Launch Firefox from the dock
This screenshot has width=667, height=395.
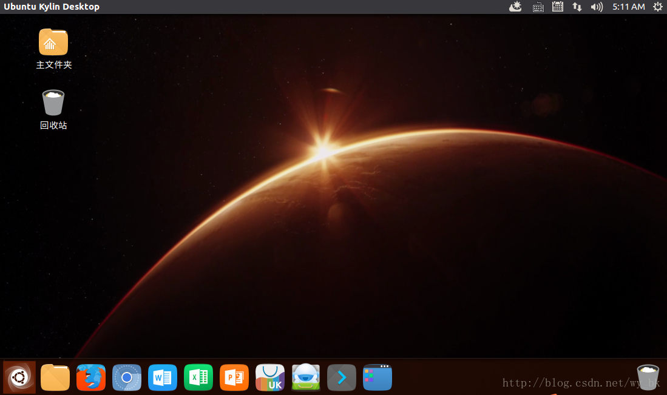[91, 377]
